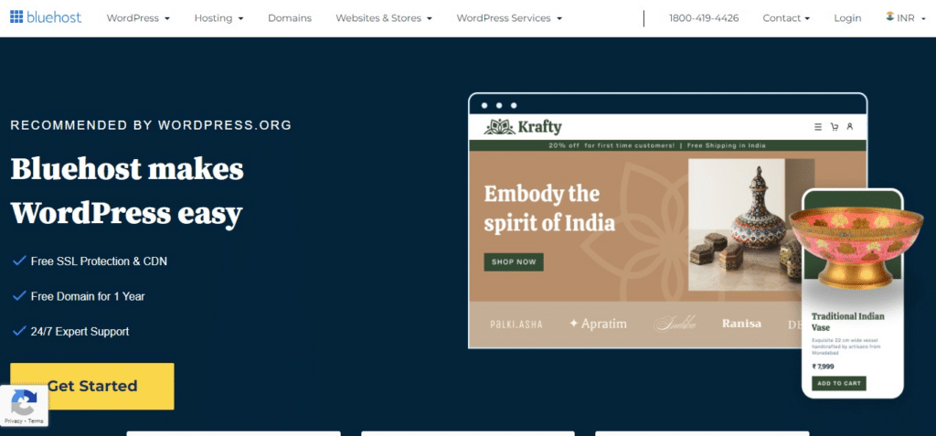The height and width of the screenshot is (436, 936).
Task: Click the reCAPTCHA badge icon
Action: (x=24, y=402)
